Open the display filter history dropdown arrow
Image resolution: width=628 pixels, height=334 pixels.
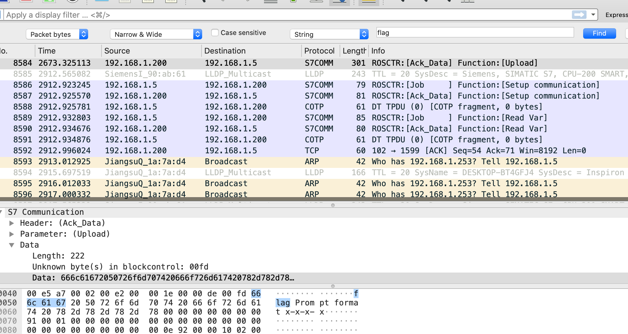point(593,15)
